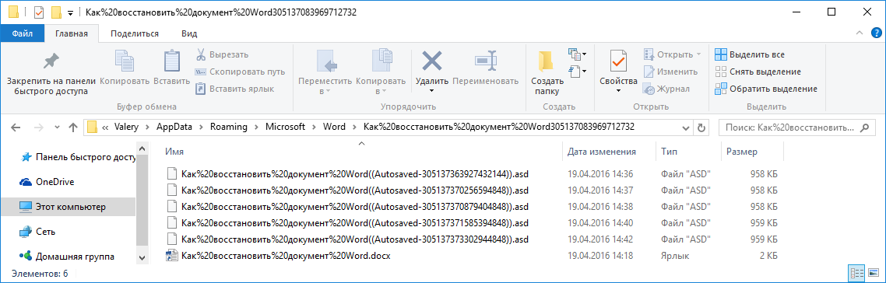The width and height of the screenshot is (886, 283).
Task: Click the quick access new folder icon
Action: coord(56,12)
